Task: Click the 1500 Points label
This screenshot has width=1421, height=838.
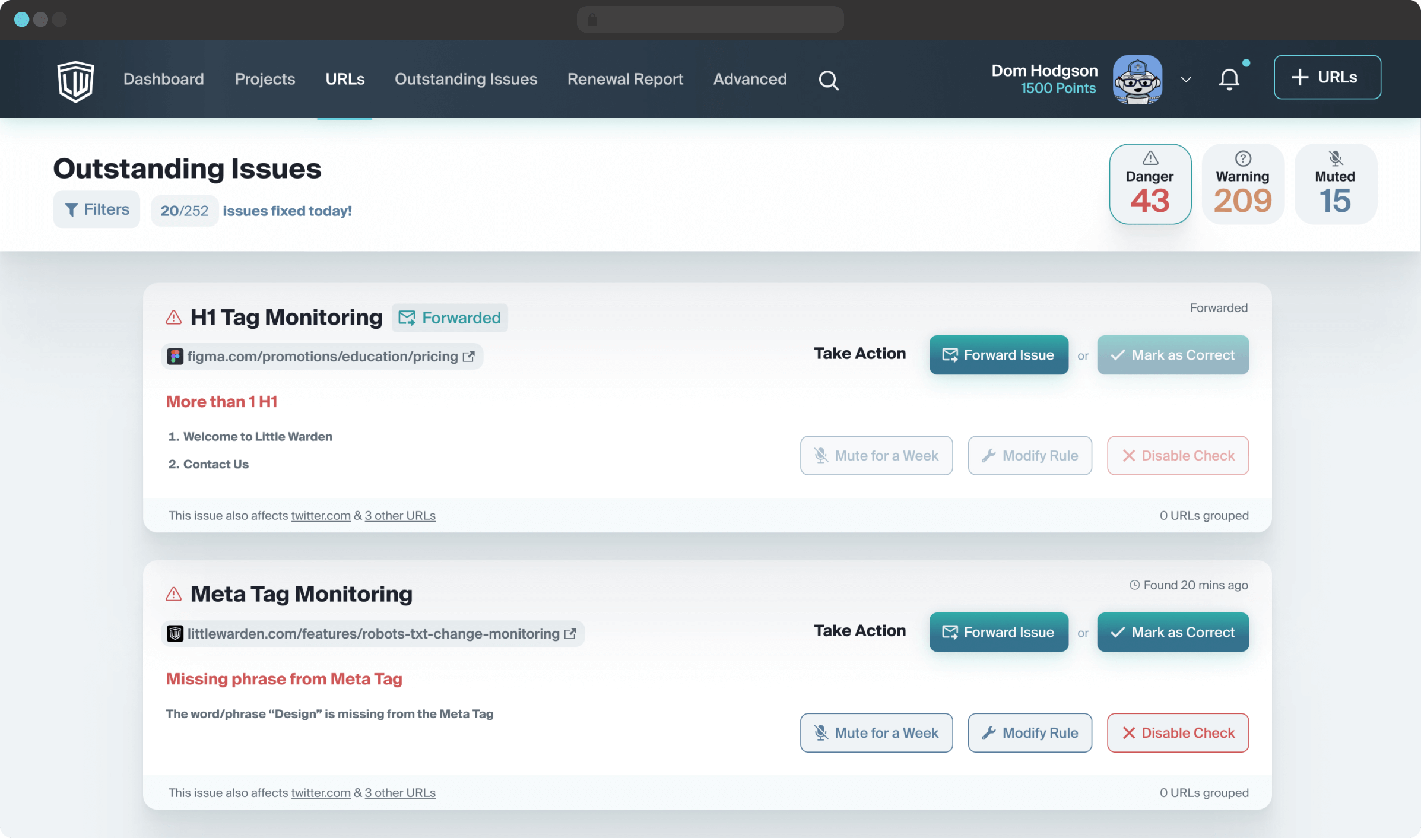Action: click(x=1058, y=88)
